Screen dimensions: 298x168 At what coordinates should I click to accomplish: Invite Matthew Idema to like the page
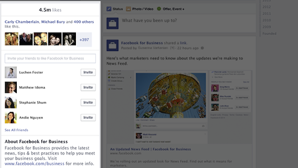coord(88,87)
